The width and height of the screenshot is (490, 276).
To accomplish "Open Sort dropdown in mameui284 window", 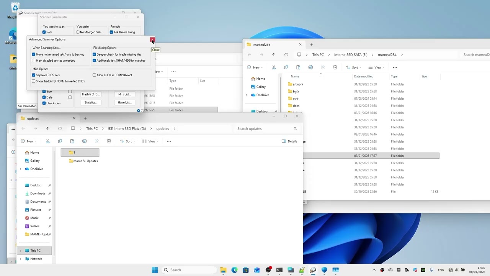I will coord(353,67).
